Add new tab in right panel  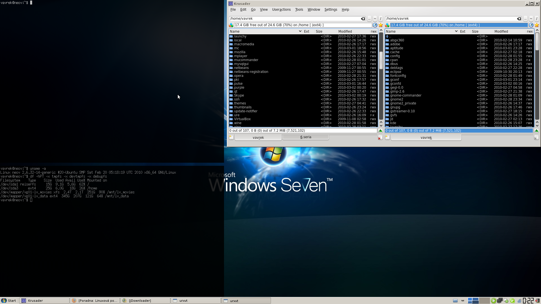[387, 137]
